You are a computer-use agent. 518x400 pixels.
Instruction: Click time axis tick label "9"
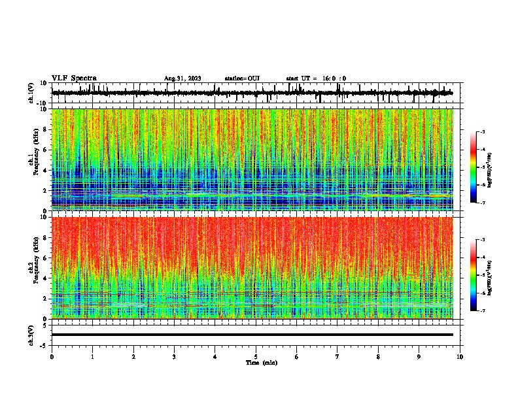click(x=419, y=357)
